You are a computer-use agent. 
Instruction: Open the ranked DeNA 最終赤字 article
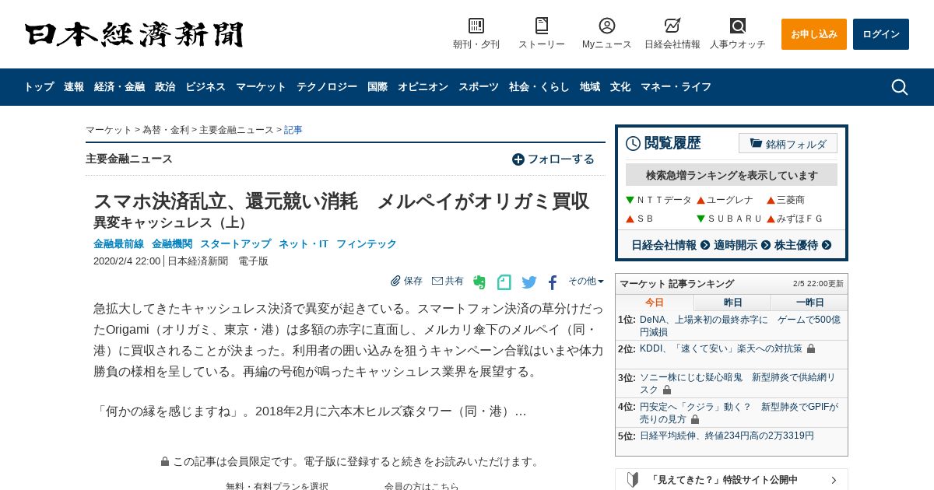click(x=740, y=326)
